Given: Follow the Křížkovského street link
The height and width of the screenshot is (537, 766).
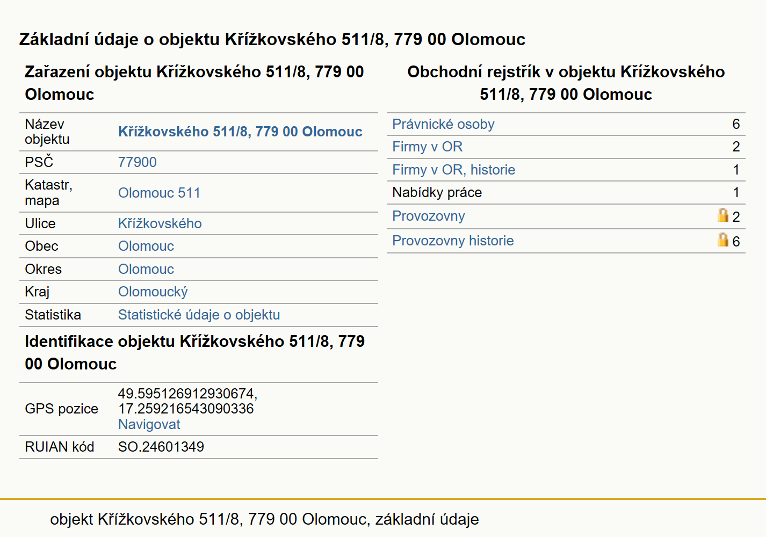Looking at the screenshot, I should coord(160,223).
